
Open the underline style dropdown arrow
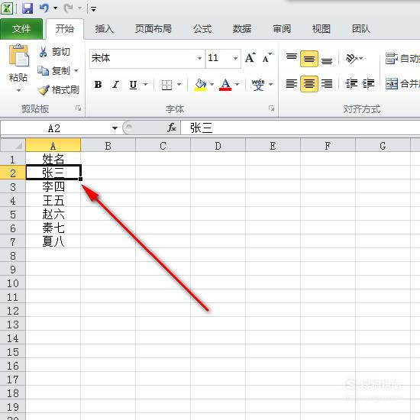coord(145,84)
